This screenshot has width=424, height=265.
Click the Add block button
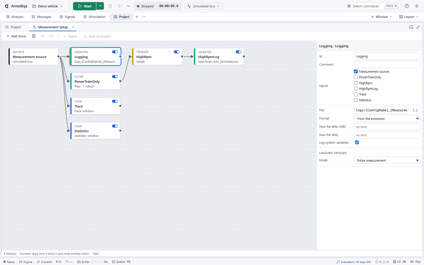click(16, 36)
